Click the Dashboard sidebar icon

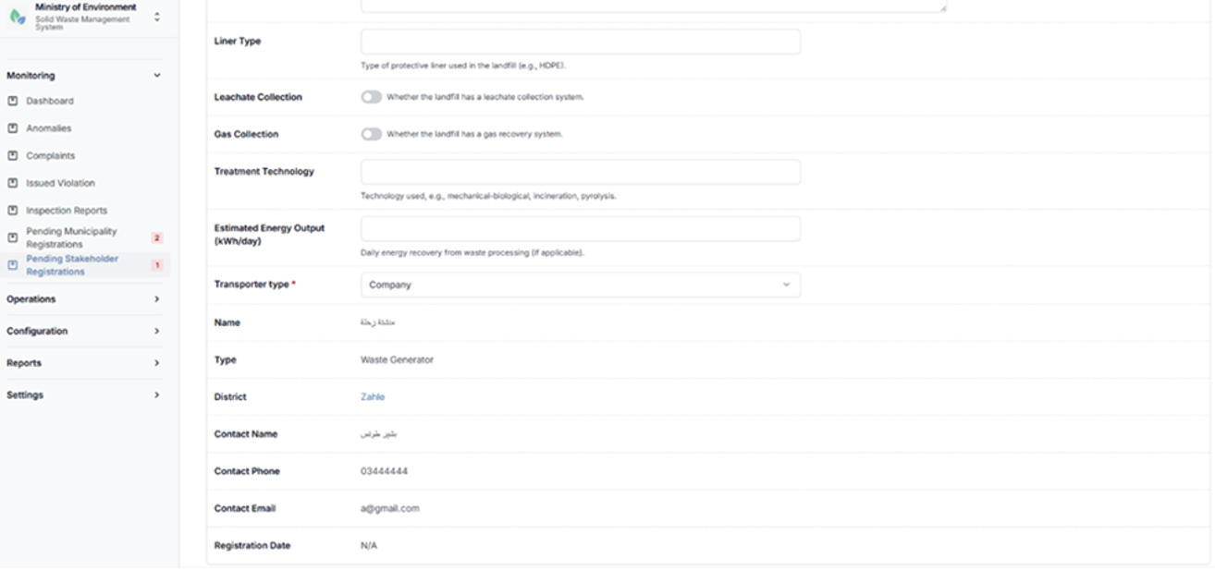pyautogui.click(x=13, y=101)
